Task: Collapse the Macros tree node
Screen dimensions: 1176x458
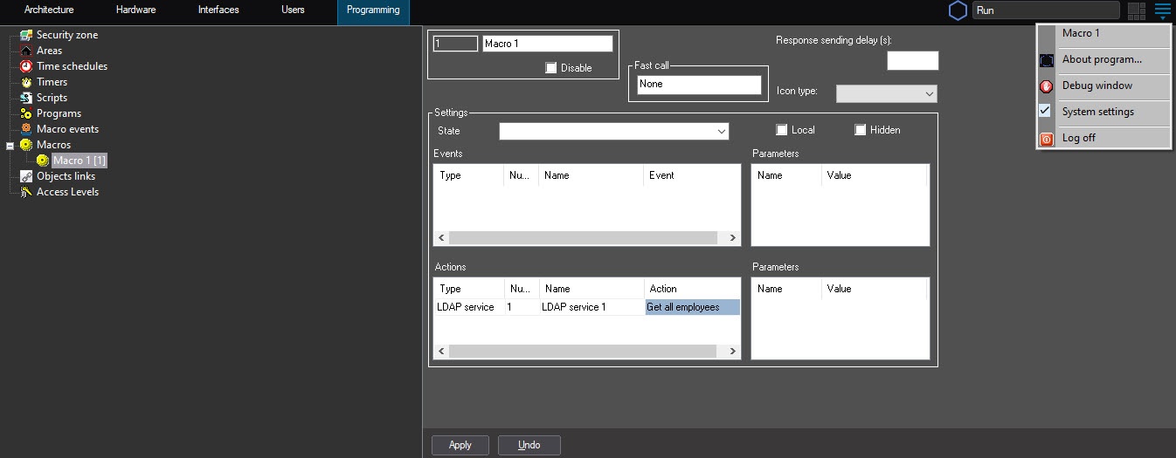Action: (10, 146)
